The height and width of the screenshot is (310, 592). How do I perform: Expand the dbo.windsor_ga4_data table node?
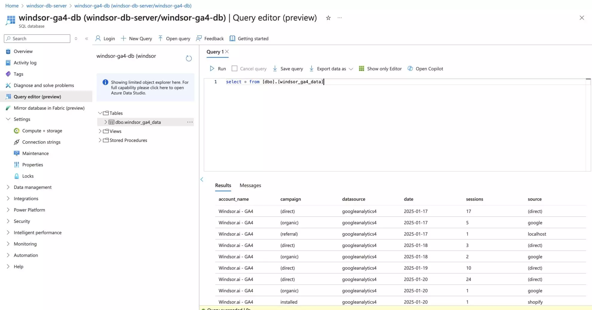(x=106, y=122)
